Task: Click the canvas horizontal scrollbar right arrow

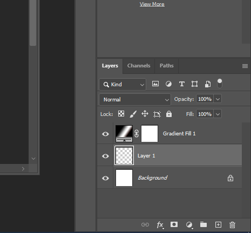Action: (x=23, y=169)
